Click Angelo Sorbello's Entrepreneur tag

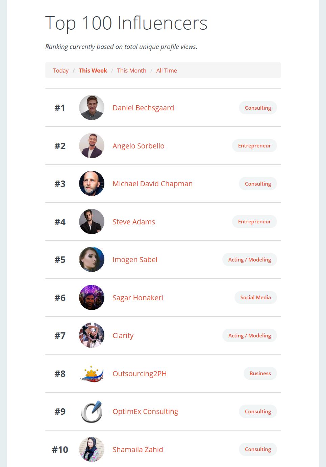254,146
